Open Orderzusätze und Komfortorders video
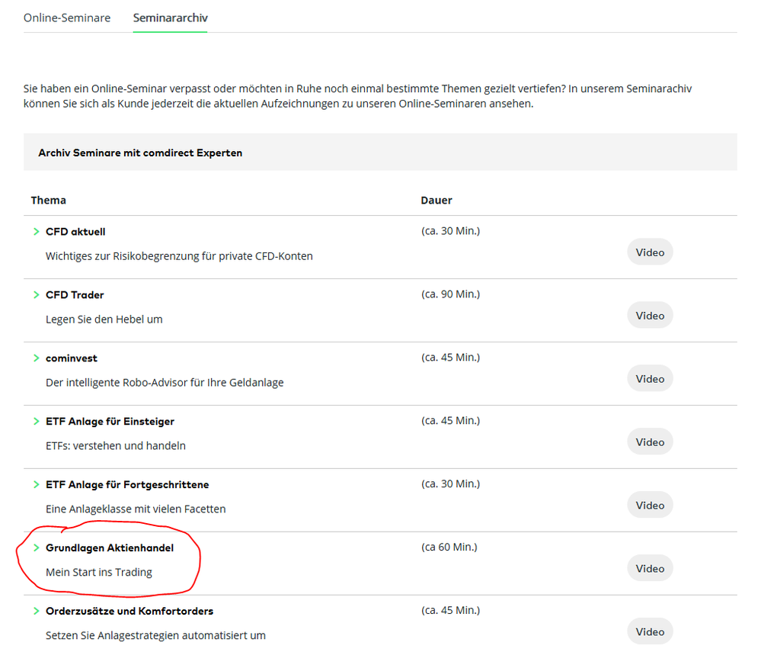 pyautogui.click(x=650, y=631)
